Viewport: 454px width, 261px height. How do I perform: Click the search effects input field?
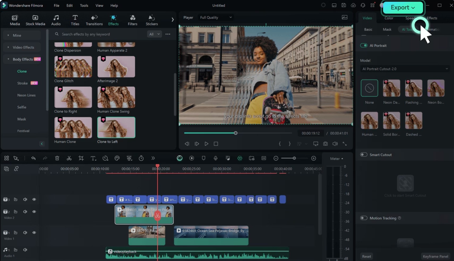tap(99, 34)
